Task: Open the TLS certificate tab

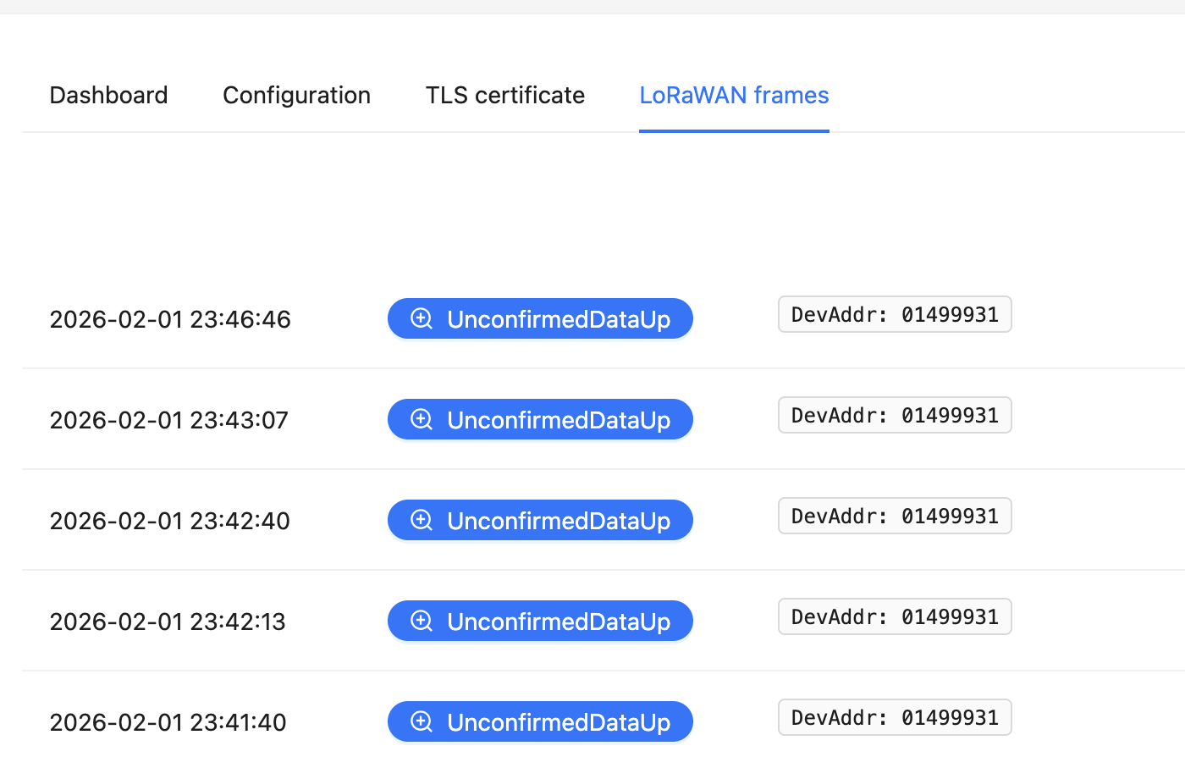Action: click(505, 95)
